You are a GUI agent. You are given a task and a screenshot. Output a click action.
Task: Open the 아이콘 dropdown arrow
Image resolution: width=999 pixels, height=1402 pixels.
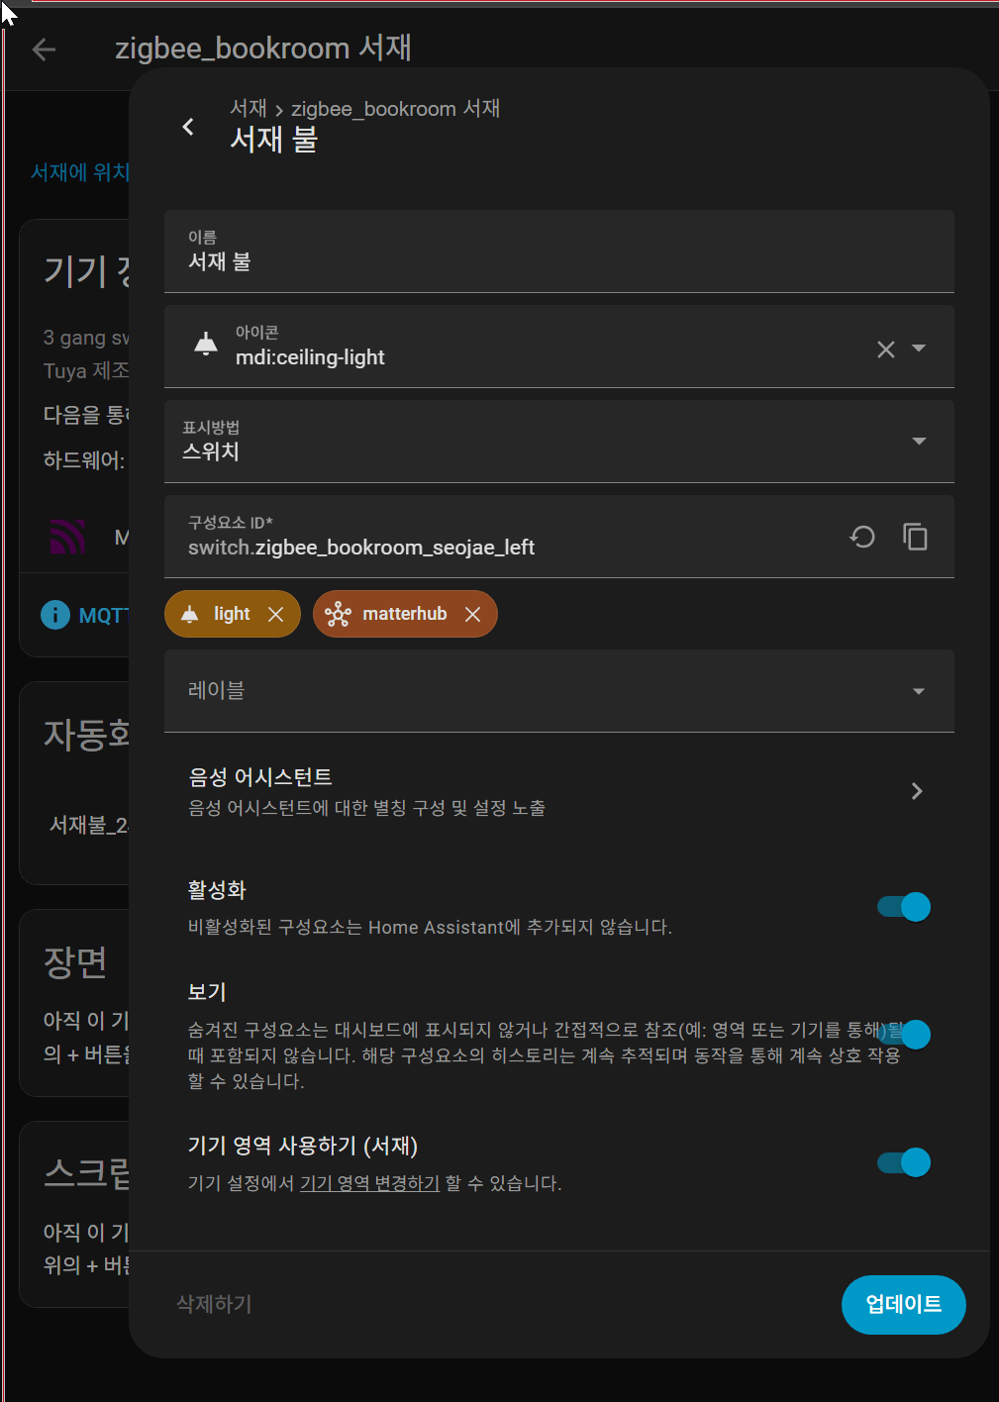pos(919,349)
